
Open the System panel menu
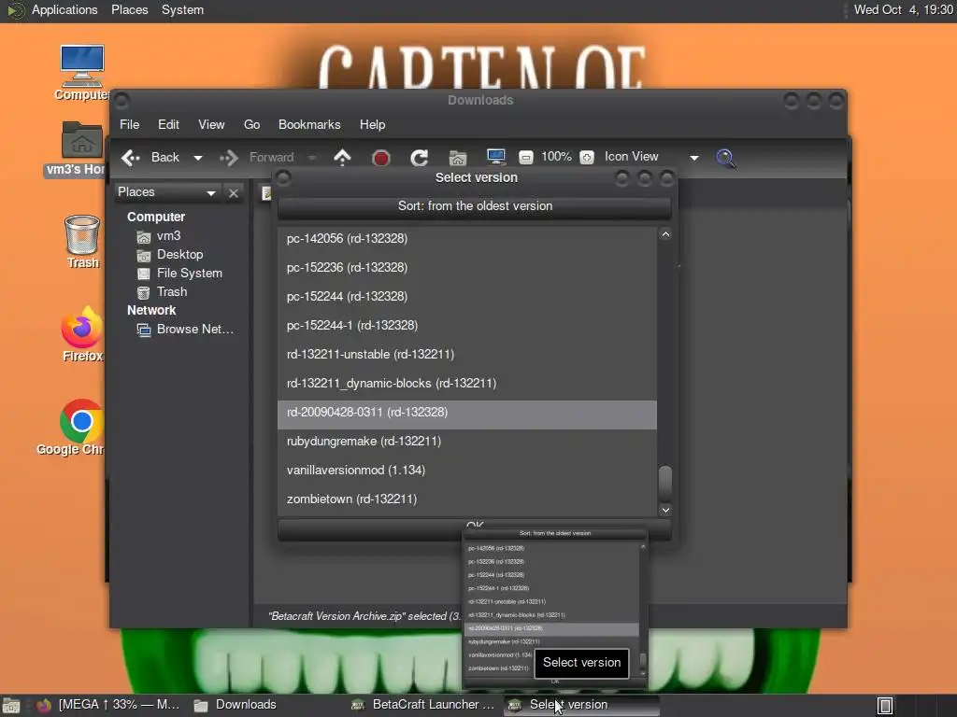[182, 9]
